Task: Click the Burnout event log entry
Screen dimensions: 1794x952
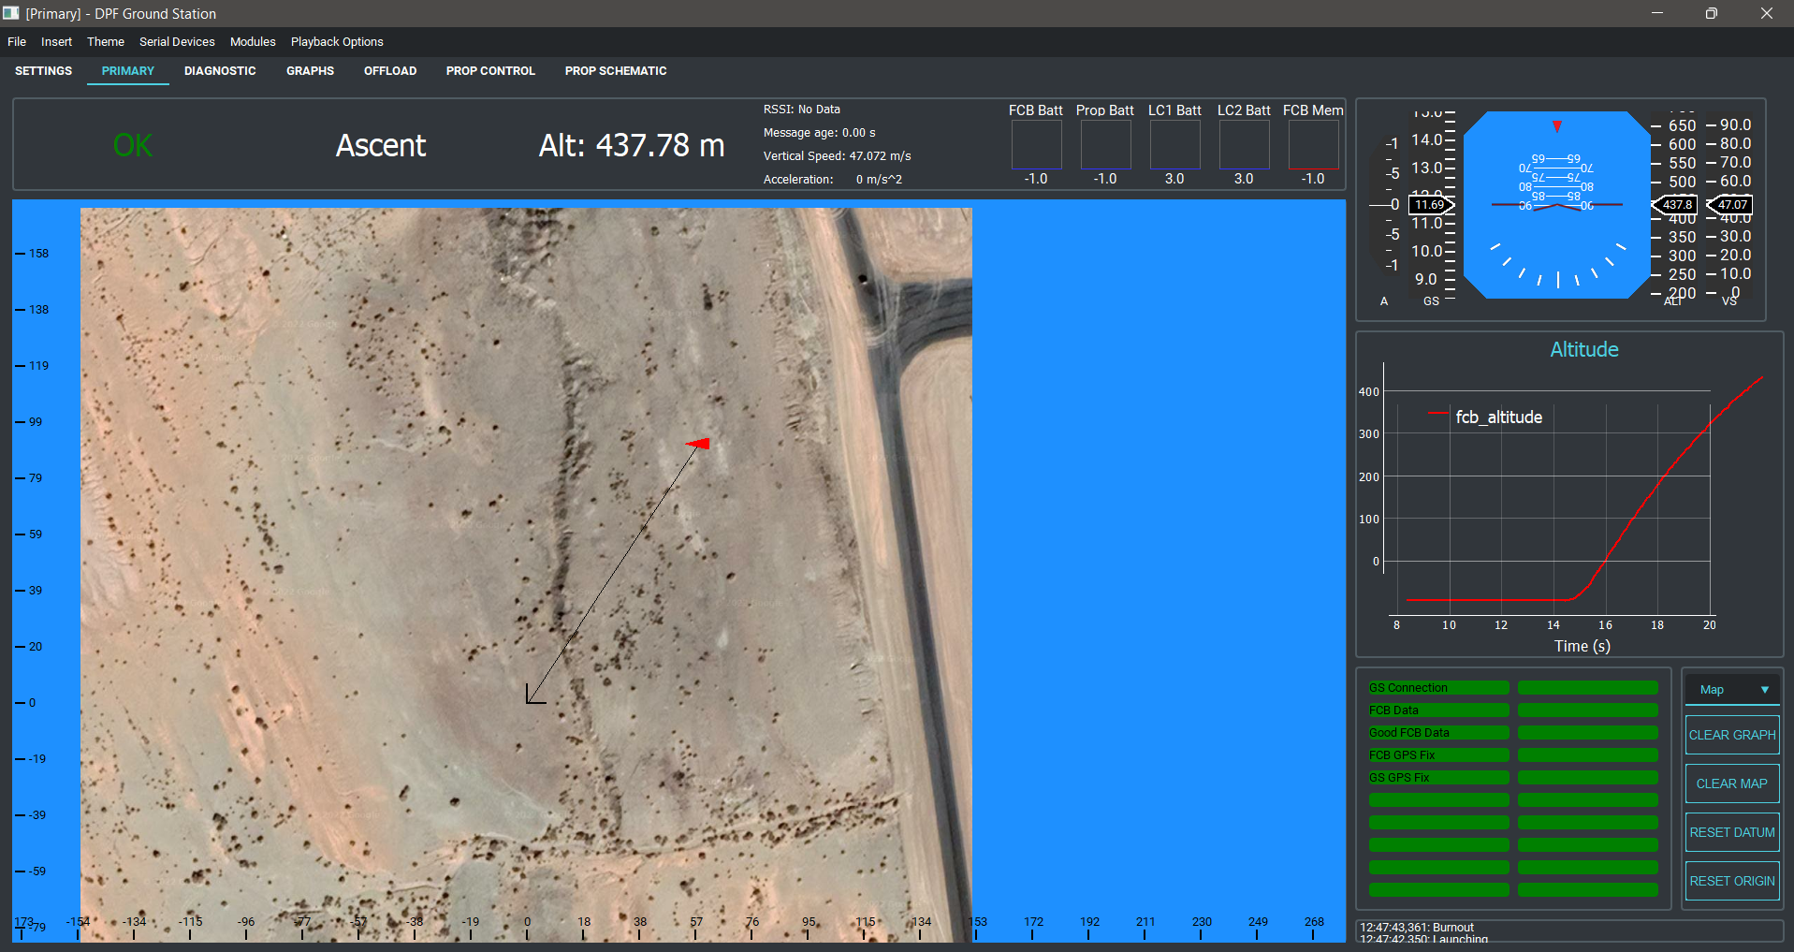Action: [1417, 927]
